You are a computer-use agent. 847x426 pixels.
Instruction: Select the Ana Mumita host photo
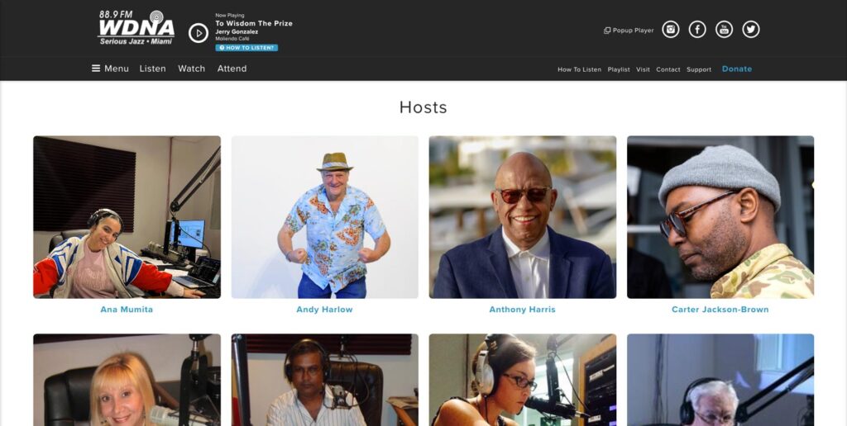(127, 216)
